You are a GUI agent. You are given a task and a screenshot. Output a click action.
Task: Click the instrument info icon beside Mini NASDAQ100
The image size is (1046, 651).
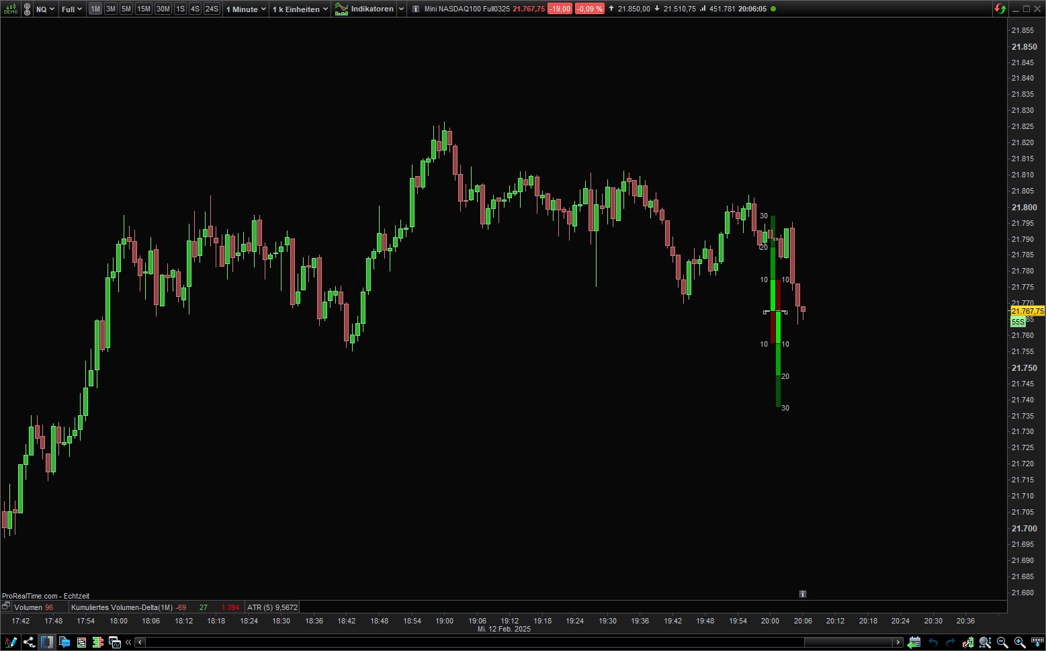(415, 9)
